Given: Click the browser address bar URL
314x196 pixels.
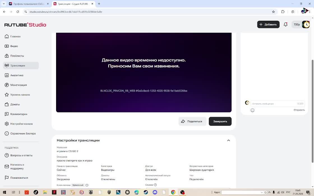Looking at the screenshot, I should [x=66, y=12].
